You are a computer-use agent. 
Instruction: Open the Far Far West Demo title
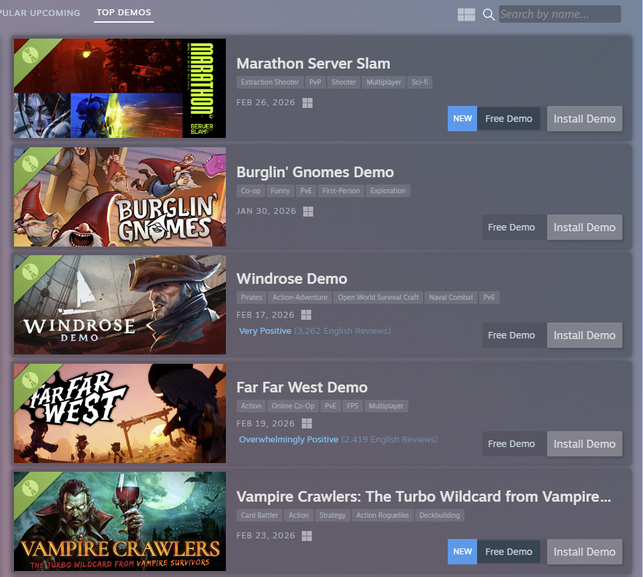coord(302,388)
